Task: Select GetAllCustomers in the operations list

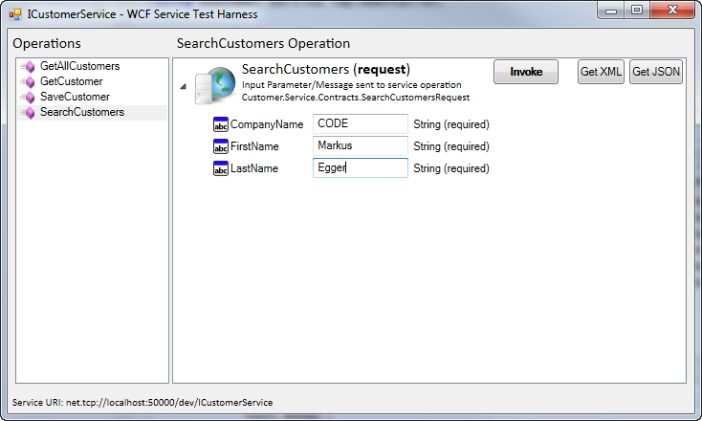Action: point(79,66)
